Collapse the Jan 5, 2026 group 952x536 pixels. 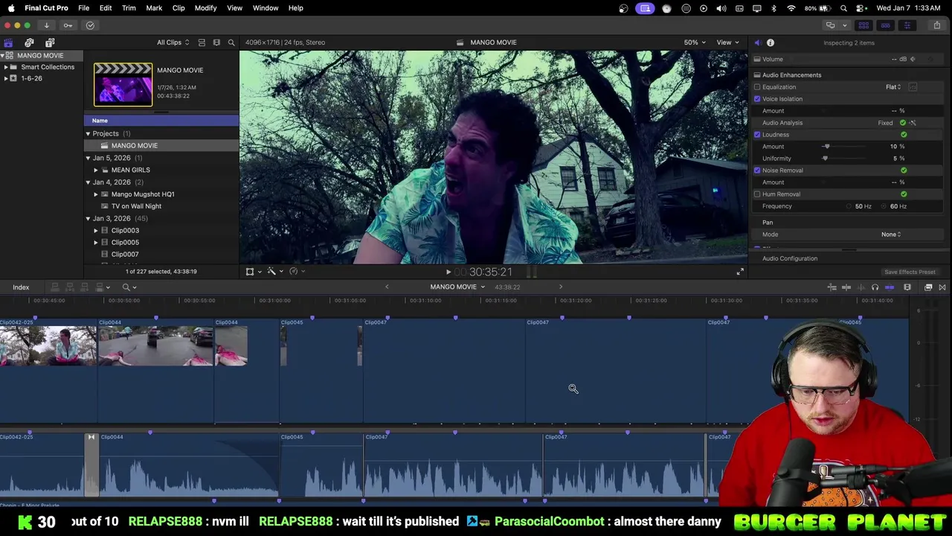(x=88, y=158)
